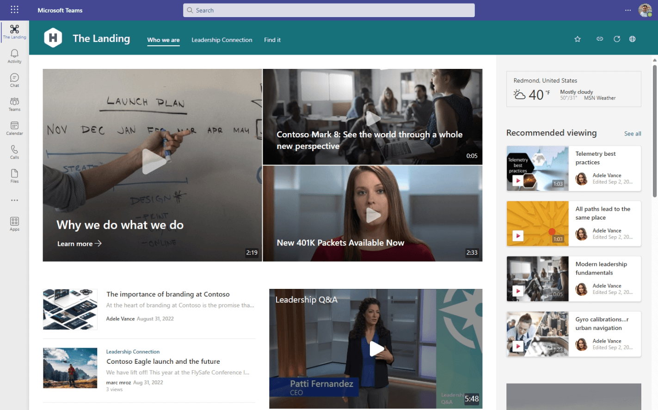Click Gyro calibrations title text
Image resolution: width=658 pixels, height=410 pixels.
pyautogui.click(x=602, y=324)
